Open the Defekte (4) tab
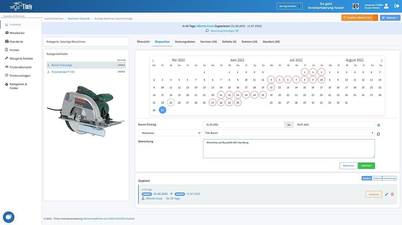Screen dimensions: 402x225 coord(229,42)
